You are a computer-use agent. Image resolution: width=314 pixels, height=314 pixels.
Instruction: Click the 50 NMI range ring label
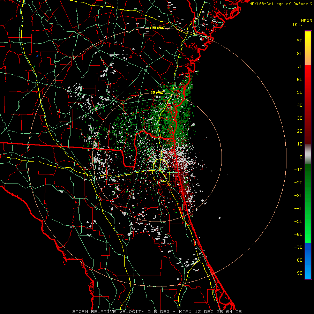pyautogui.click(x=157, y=92)
